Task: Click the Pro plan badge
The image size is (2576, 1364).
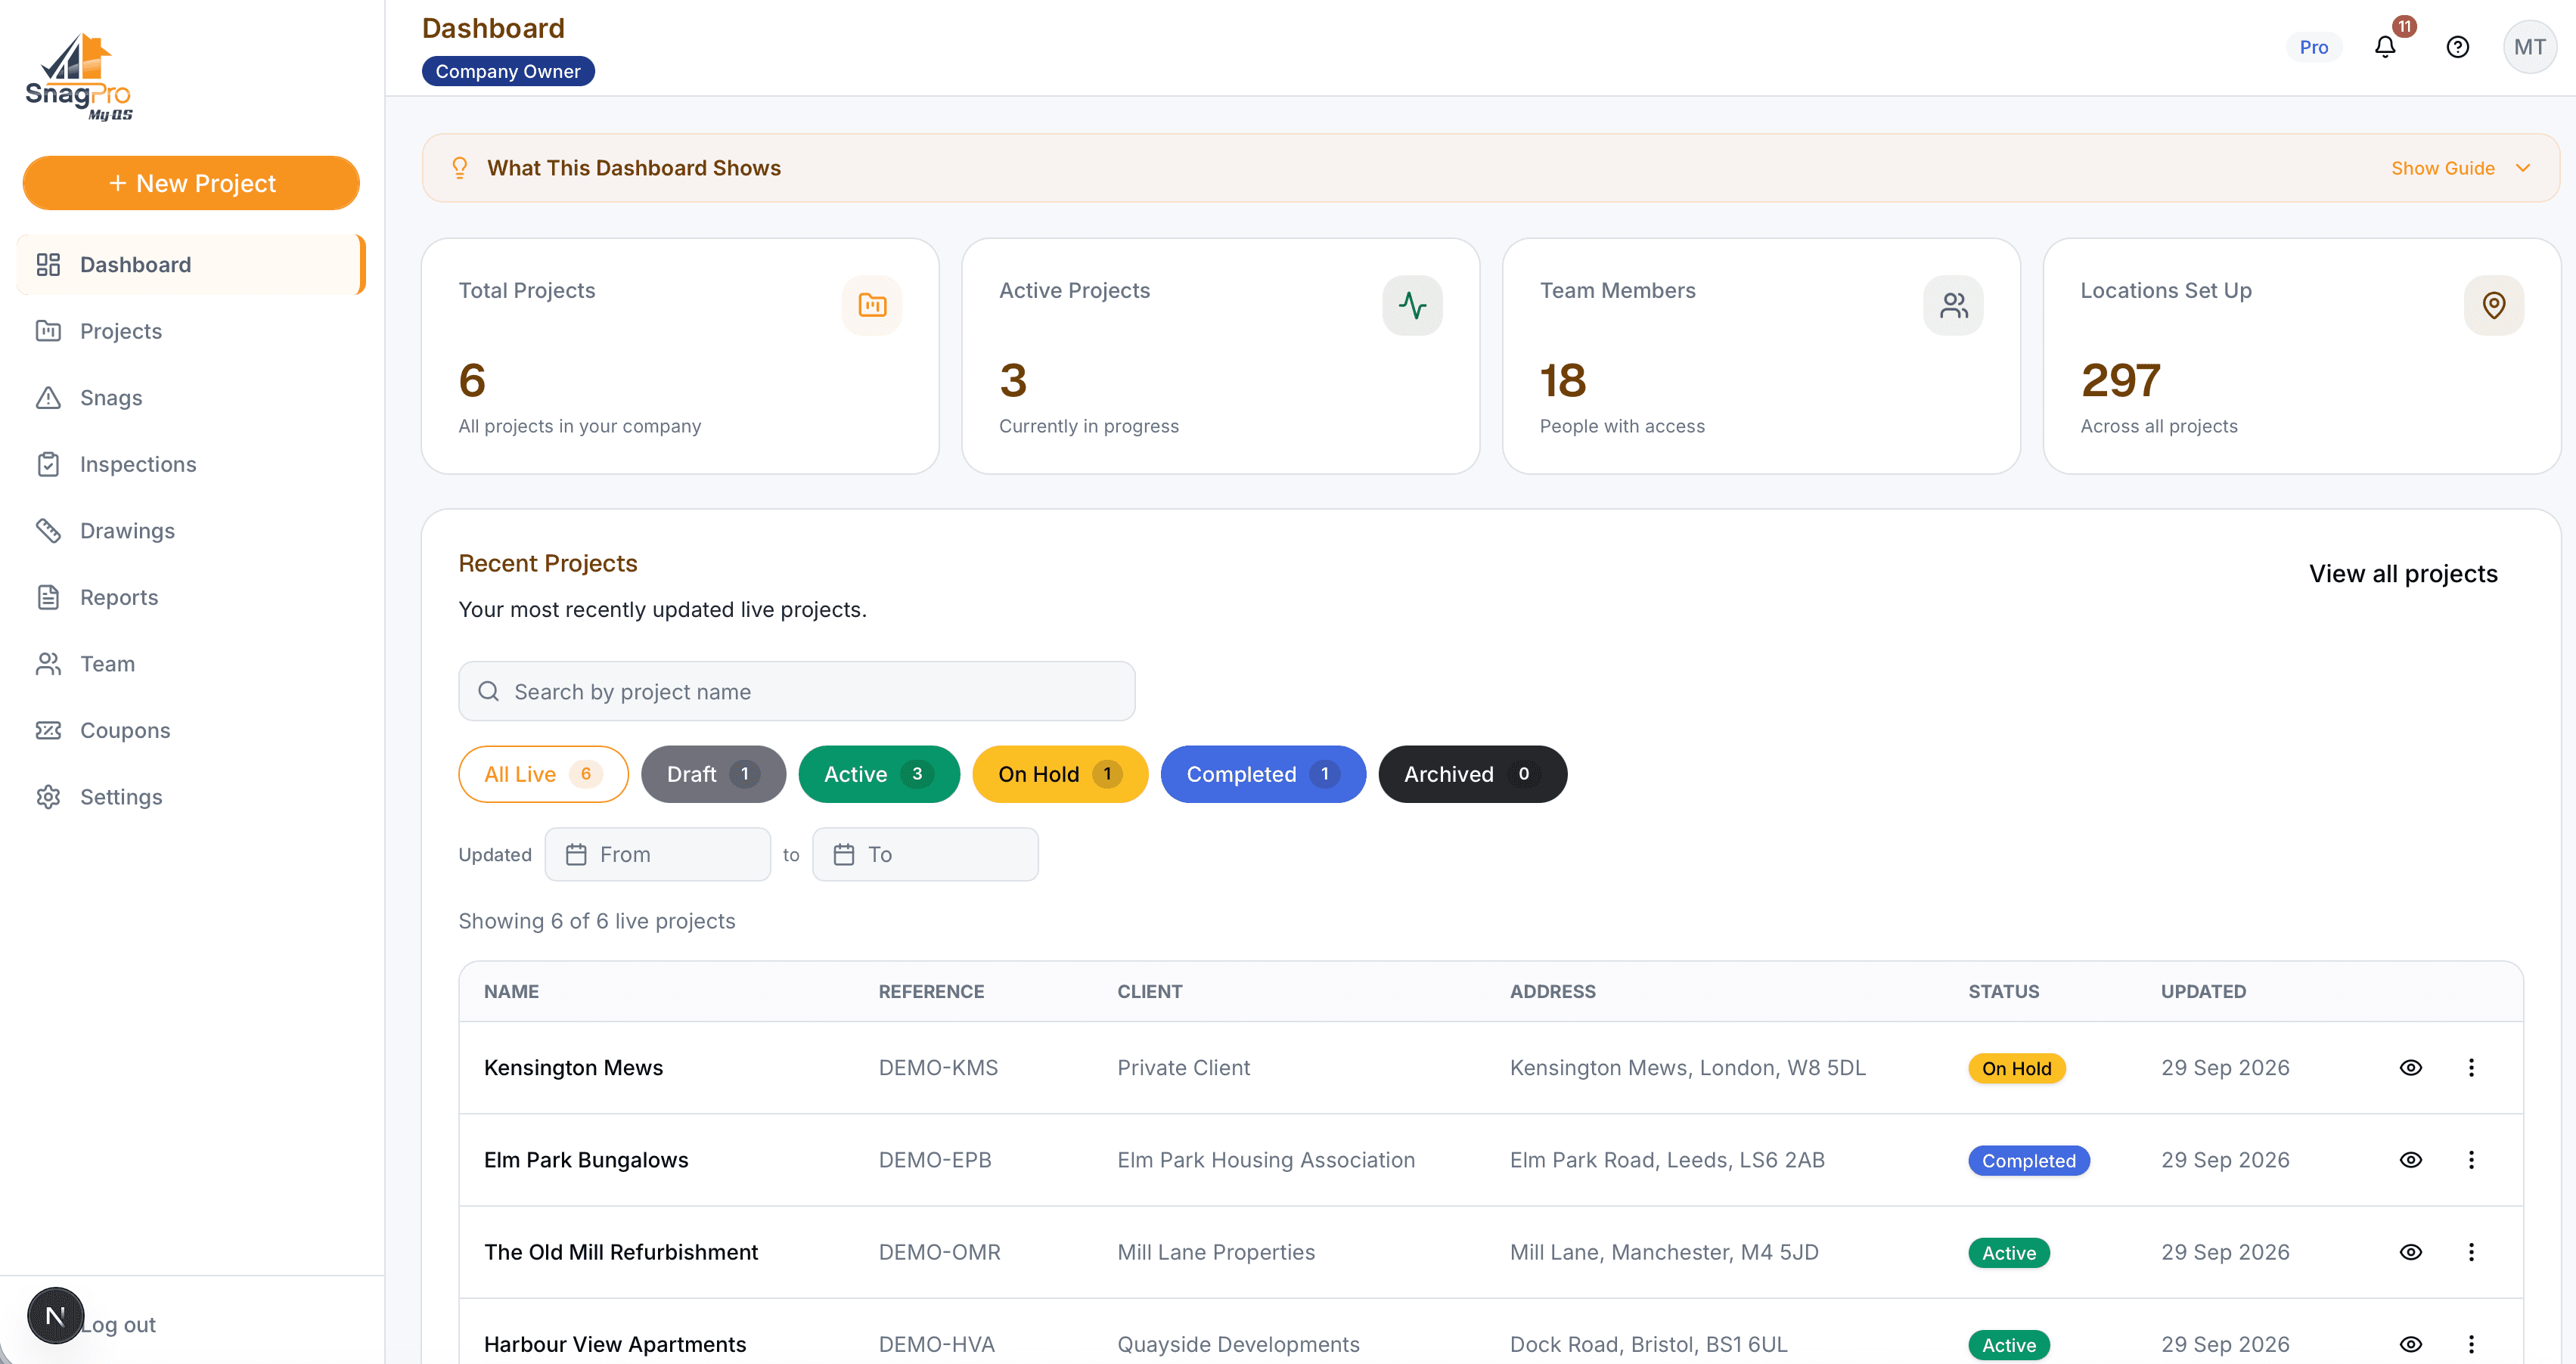Action: (2313, 47)
